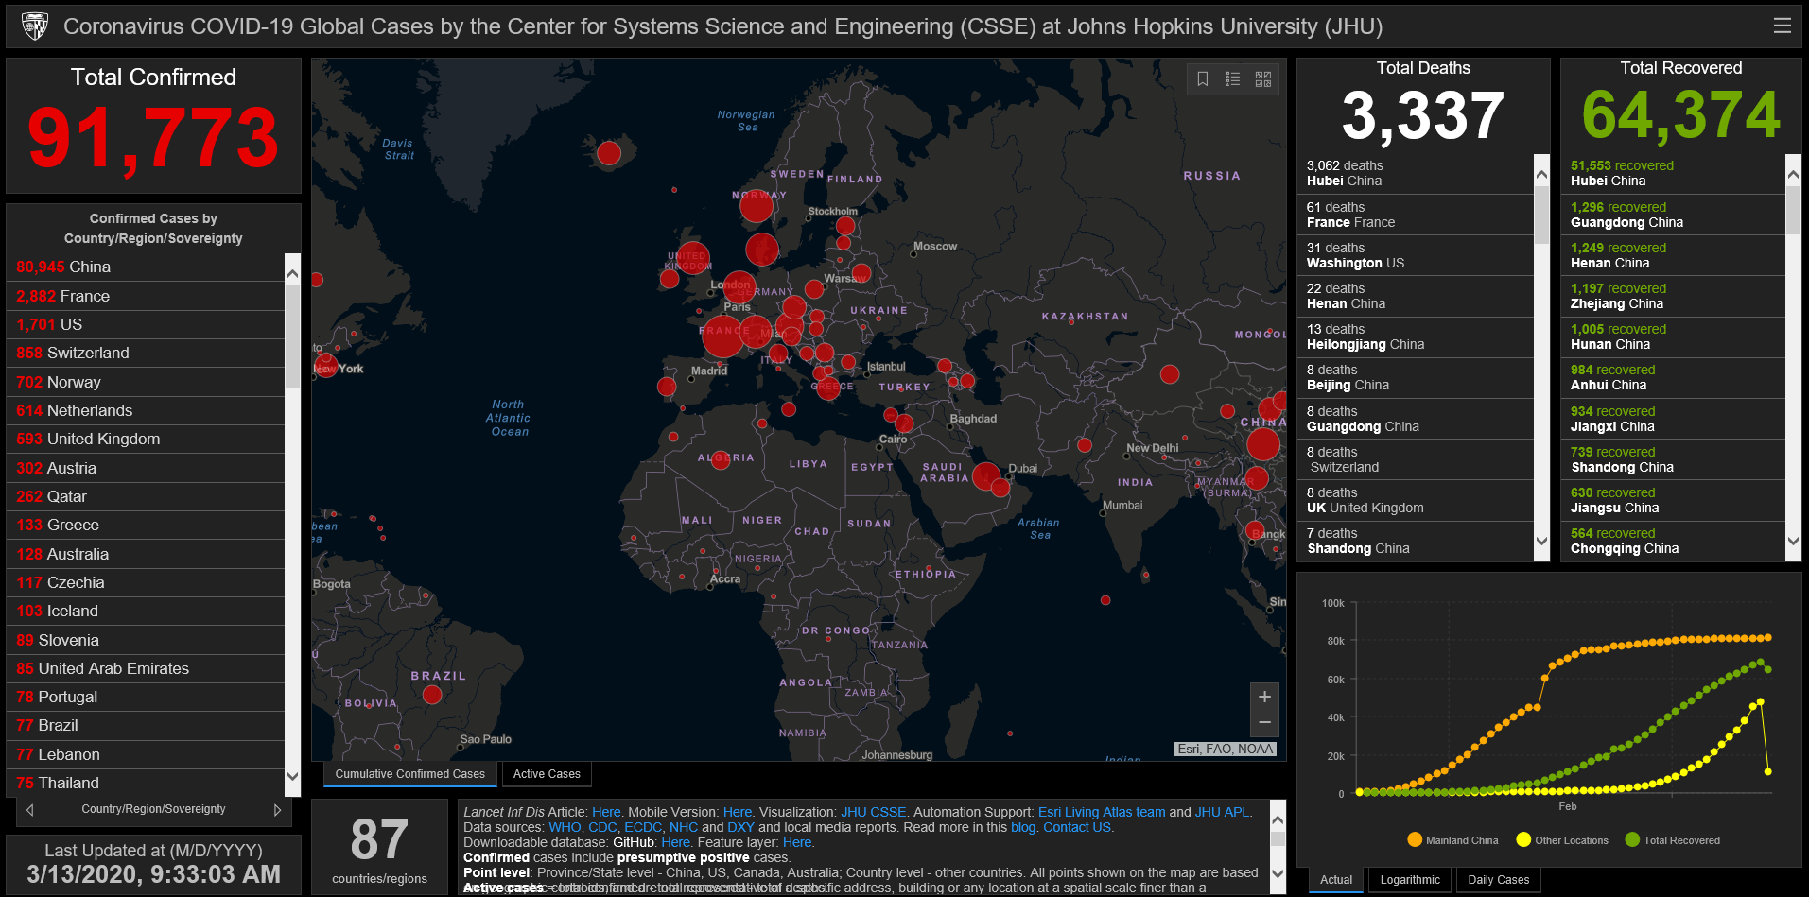
Task: Open the JHU CSSE link
Action: [873, 812]
